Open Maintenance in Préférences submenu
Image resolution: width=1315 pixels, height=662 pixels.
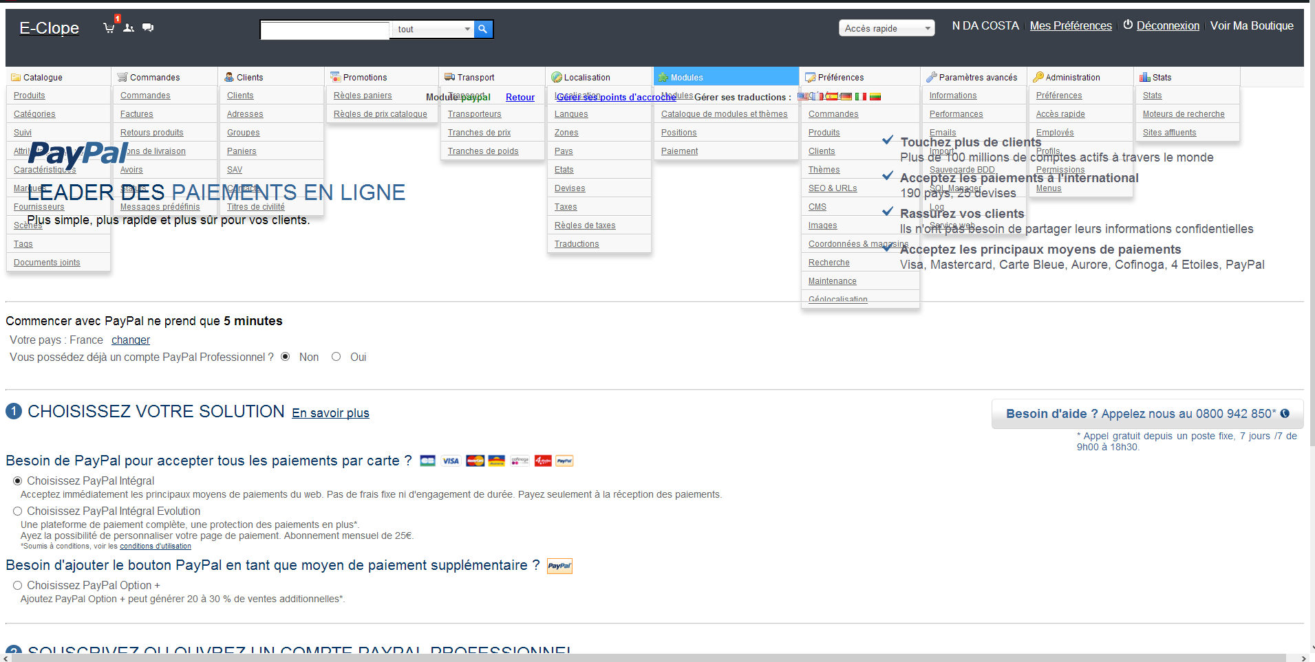coord(832,281)
